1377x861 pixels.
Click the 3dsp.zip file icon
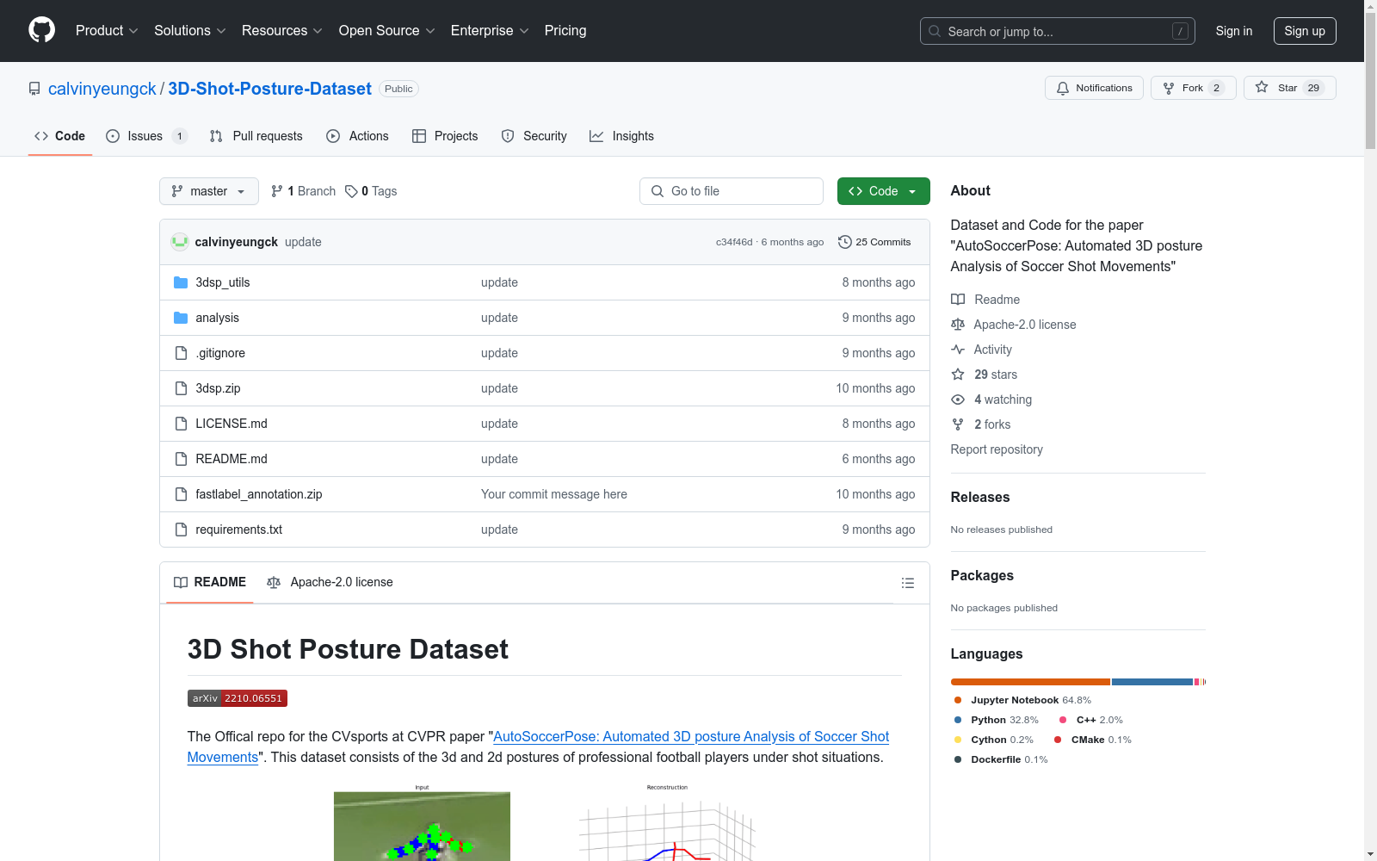point(181,388)
